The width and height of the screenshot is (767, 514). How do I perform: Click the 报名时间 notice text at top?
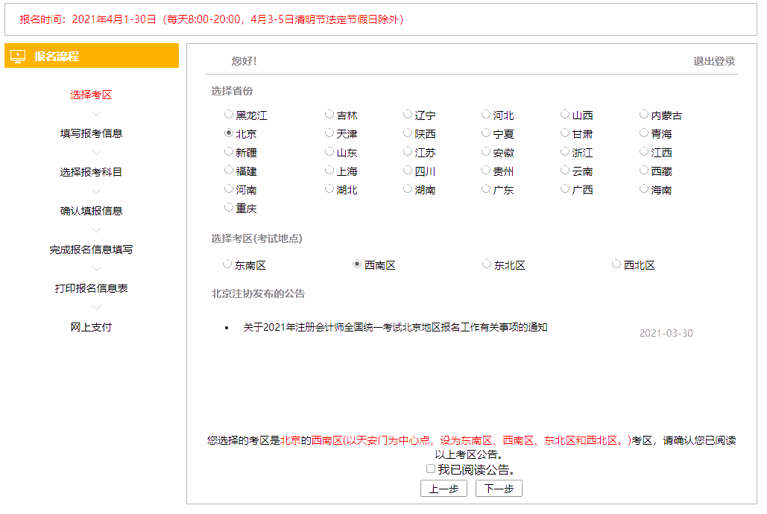[x=212, y=19]
